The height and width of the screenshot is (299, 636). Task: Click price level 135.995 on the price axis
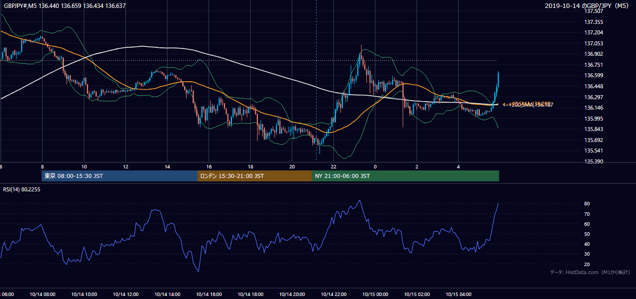coord(594,119)
